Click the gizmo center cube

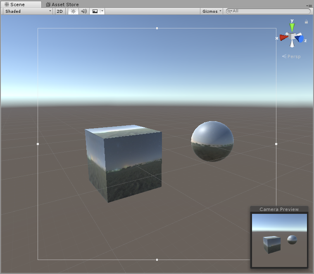click(x=293, y=37)
